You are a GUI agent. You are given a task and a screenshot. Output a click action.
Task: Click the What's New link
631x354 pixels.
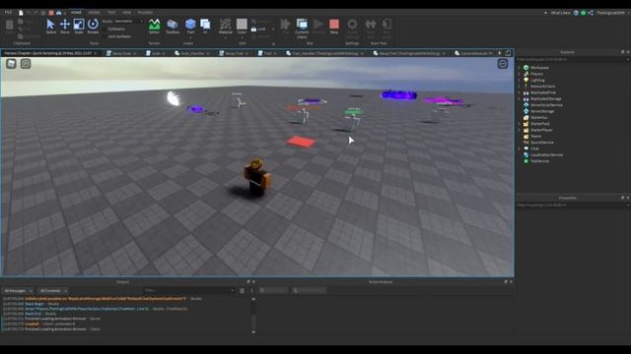tap(560, 13)
